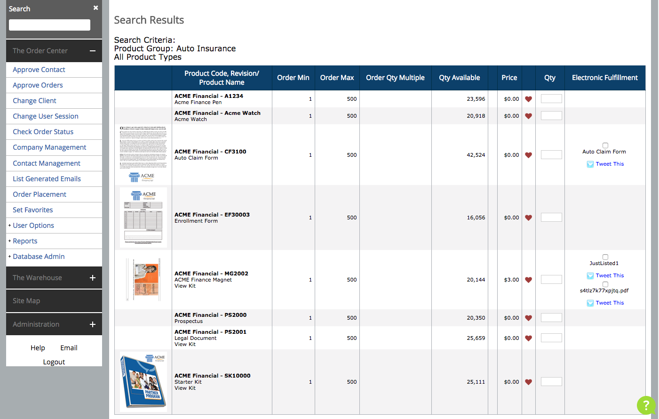Expand the Administration section

coord(93,324)
